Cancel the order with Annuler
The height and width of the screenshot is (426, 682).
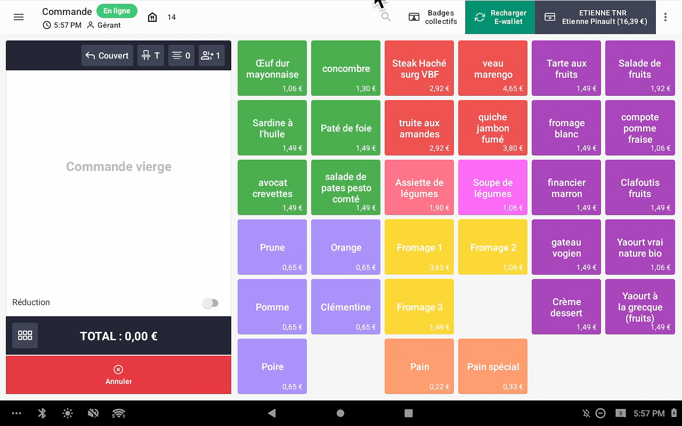coord(118,375)
